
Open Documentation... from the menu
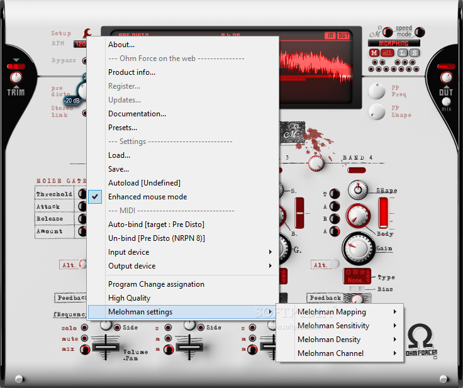click(x=184, y=114)
